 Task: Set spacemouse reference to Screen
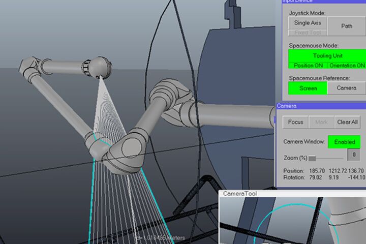(x=308, y=88)
